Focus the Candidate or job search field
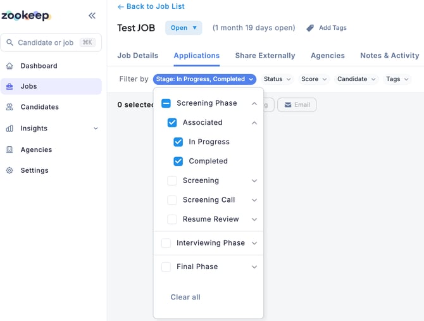 47,42
